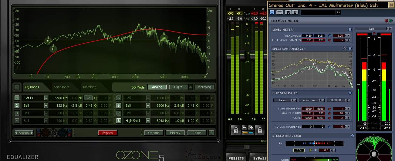Screen dimensions: 395x161
Task: Open the PRESETS button
Action: point(236,158)
